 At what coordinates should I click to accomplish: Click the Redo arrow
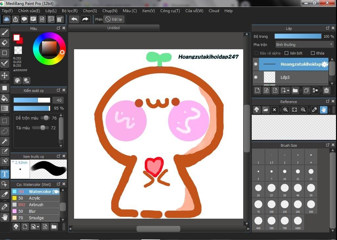click(85, 19)
